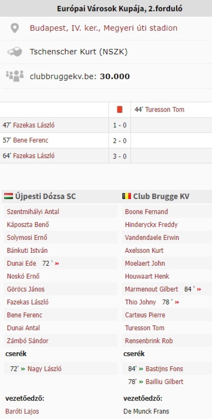212x419 pixels.
Task: Open goalkeeper Szentmihályi Antal's profile
Action: coord(33,212)
